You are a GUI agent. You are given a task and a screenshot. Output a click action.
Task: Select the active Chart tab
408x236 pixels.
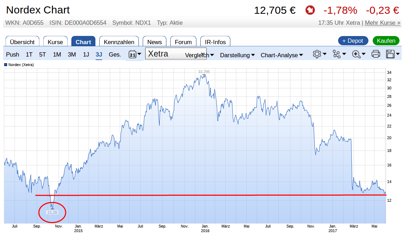point(83,42)
